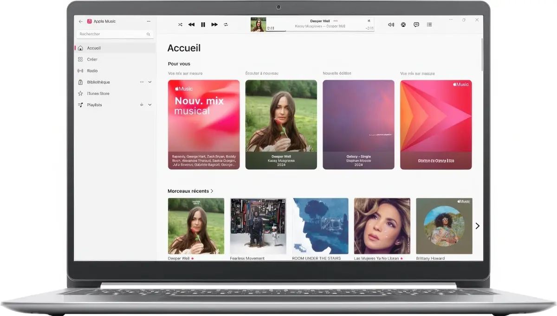
Task: Open the Bibliothèque section
Action: tap(115, 82)
